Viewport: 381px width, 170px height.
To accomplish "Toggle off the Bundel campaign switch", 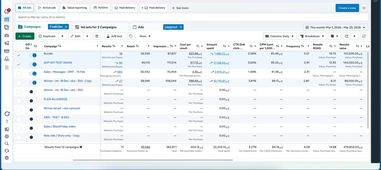I will (33, 56).
